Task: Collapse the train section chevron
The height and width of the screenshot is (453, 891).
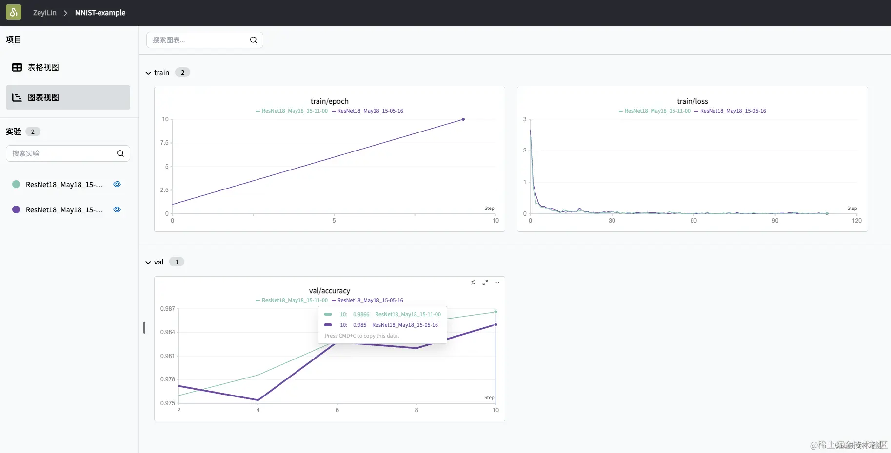Action: [148, 73]
